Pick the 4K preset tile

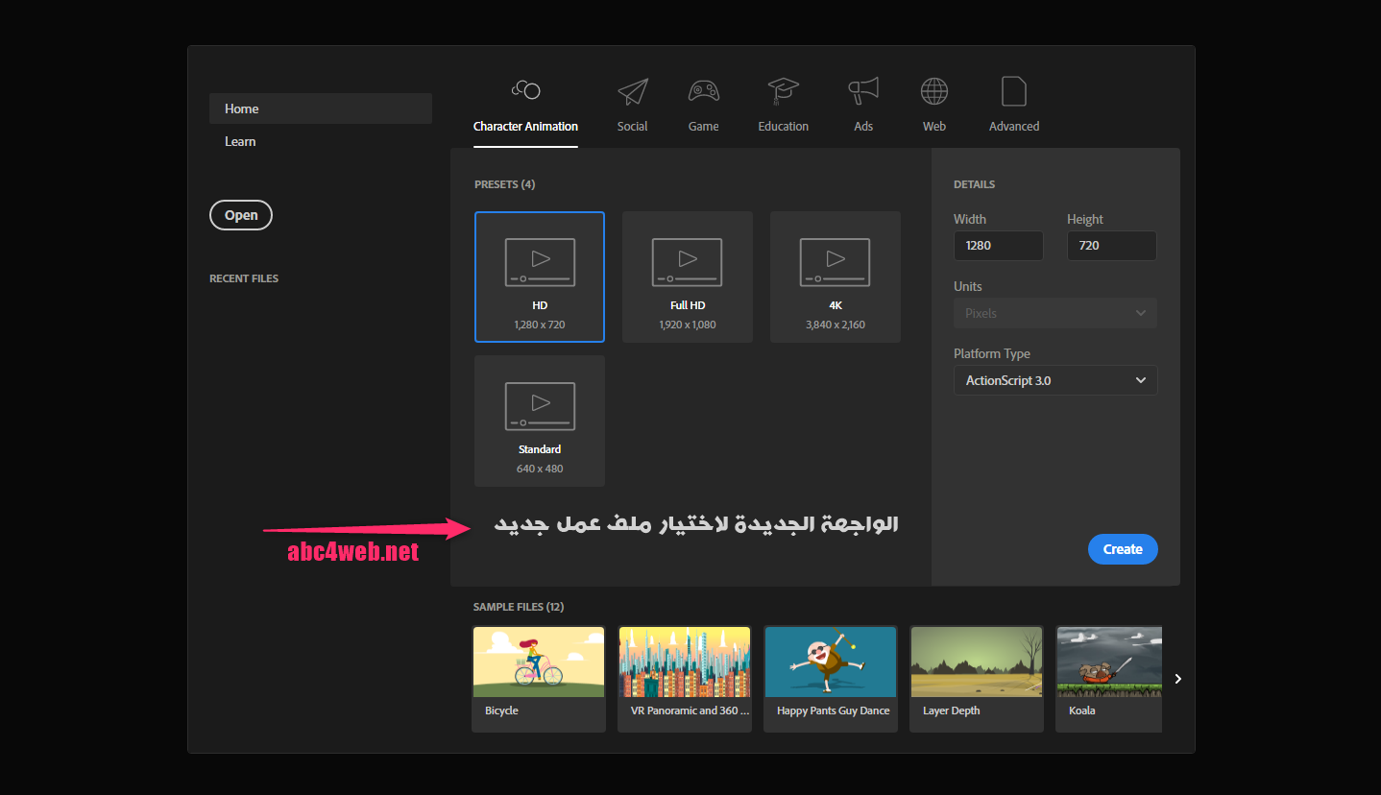point(835,277)
